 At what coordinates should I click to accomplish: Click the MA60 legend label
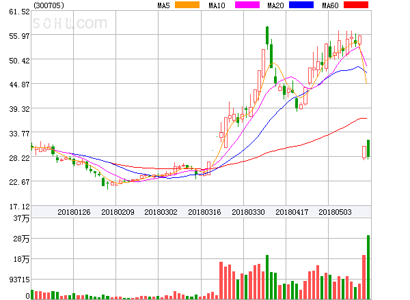[x=330, y=5]
